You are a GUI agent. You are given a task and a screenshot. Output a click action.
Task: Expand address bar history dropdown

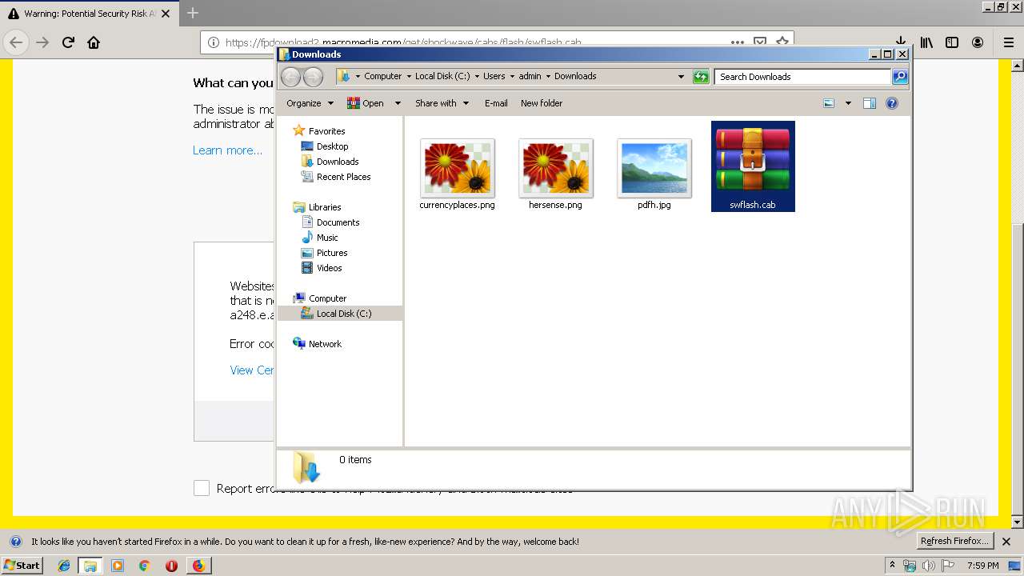point(681,77)
